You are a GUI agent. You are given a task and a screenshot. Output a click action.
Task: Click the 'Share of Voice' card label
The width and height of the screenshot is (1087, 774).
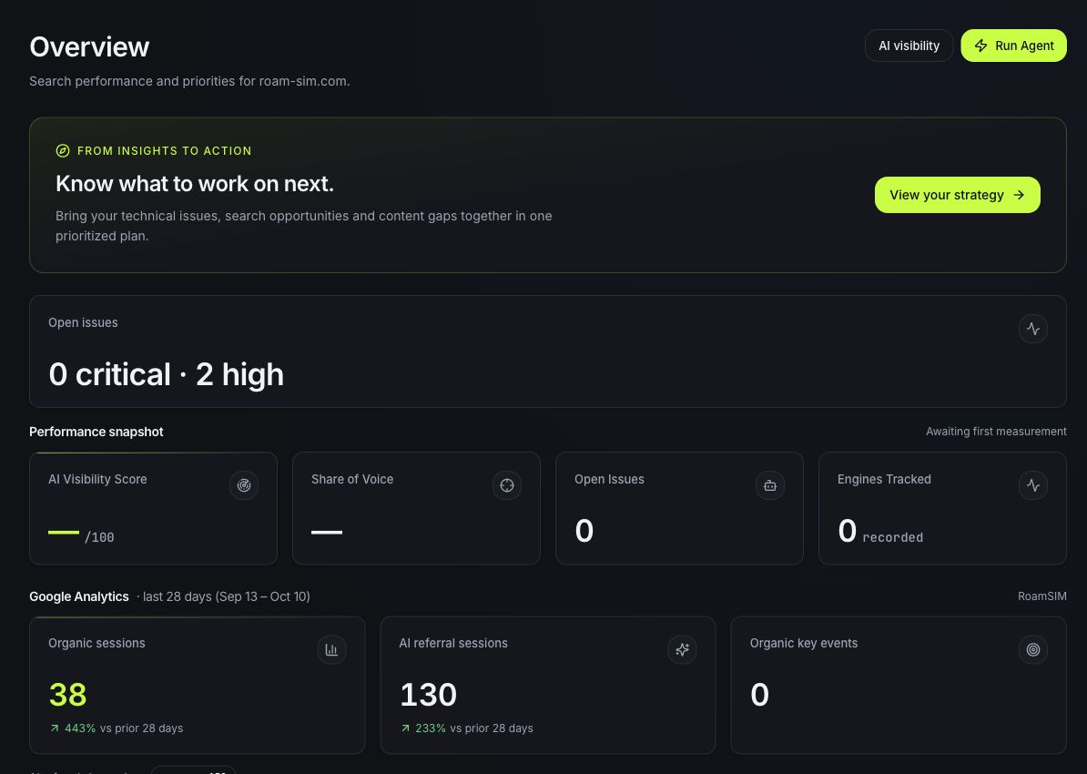click(x=352, y=479)
